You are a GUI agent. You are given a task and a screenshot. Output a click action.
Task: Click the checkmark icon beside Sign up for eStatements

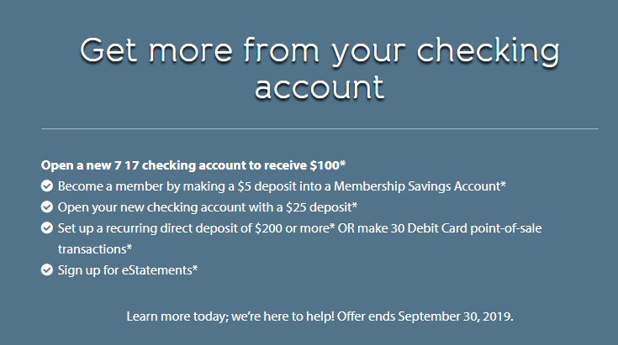[47, 269]
